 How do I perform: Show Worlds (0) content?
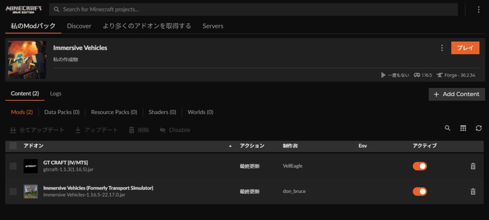201,112
